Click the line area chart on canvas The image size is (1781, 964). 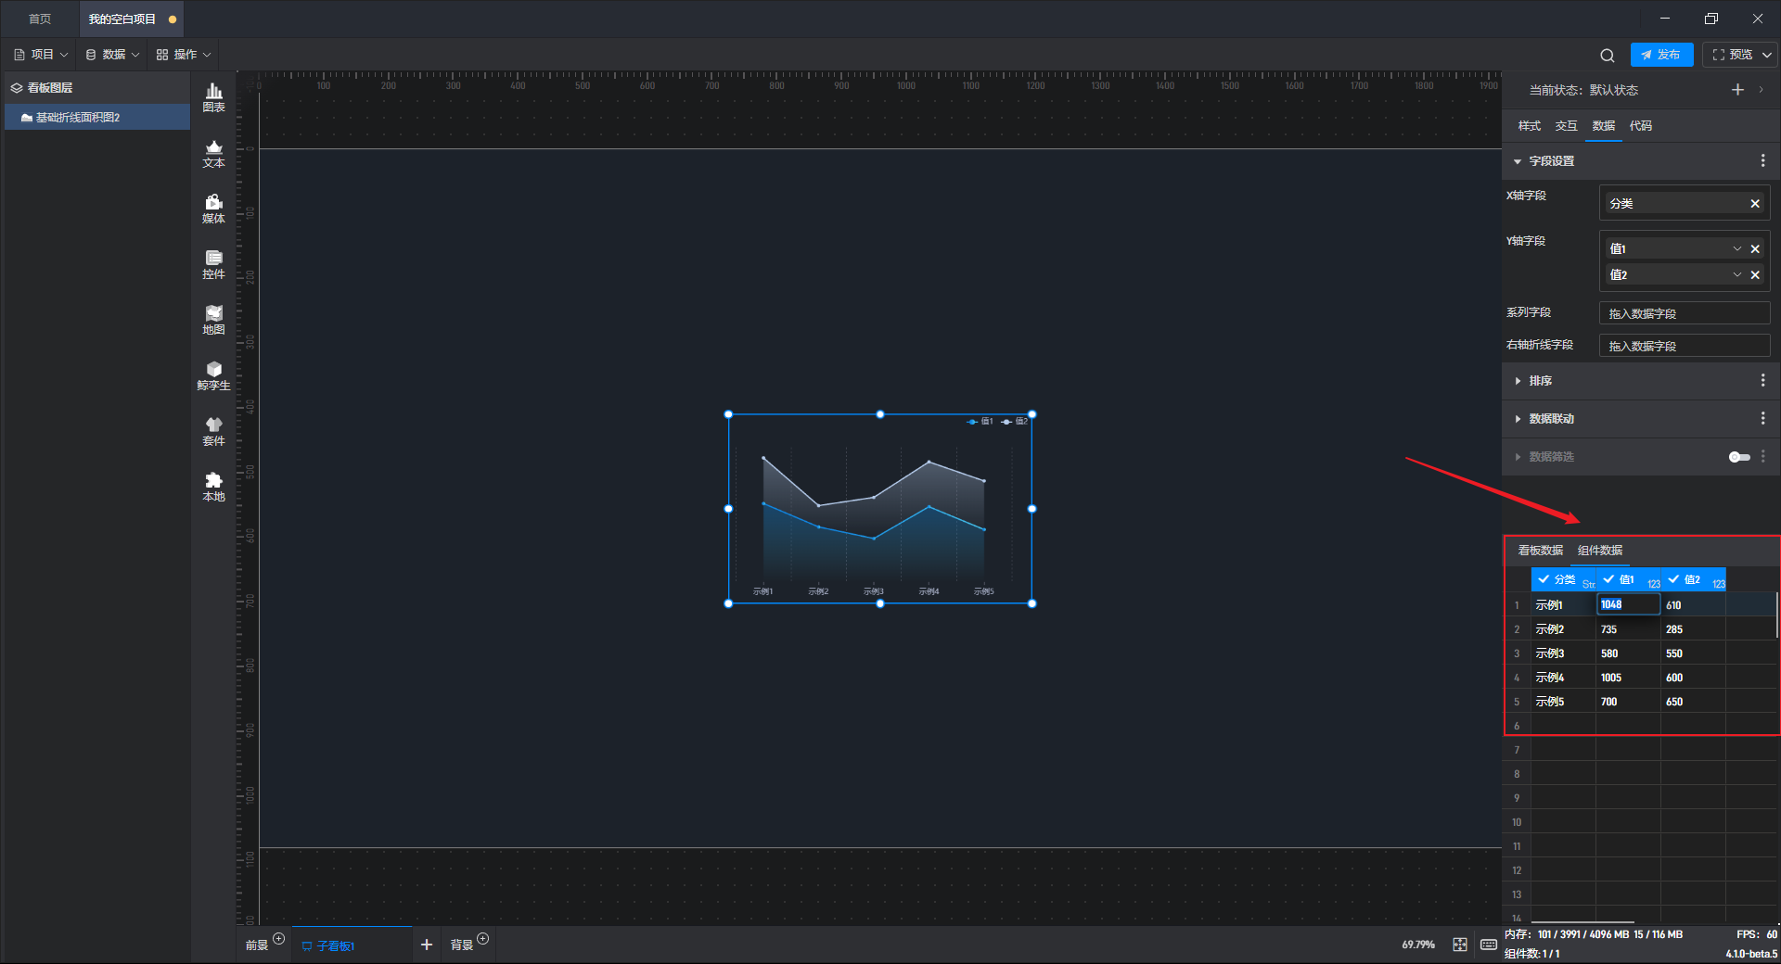pos(879,509)
